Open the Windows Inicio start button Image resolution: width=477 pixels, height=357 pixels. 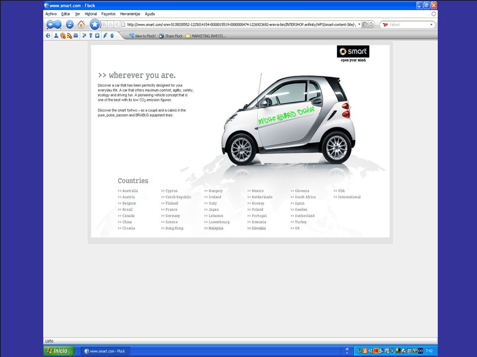coord(59,351)
